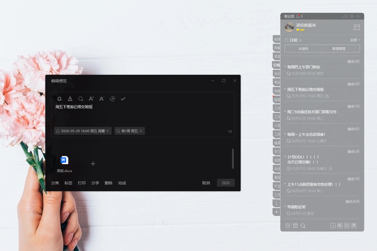Open search inside the note editor toolbar

81,99
